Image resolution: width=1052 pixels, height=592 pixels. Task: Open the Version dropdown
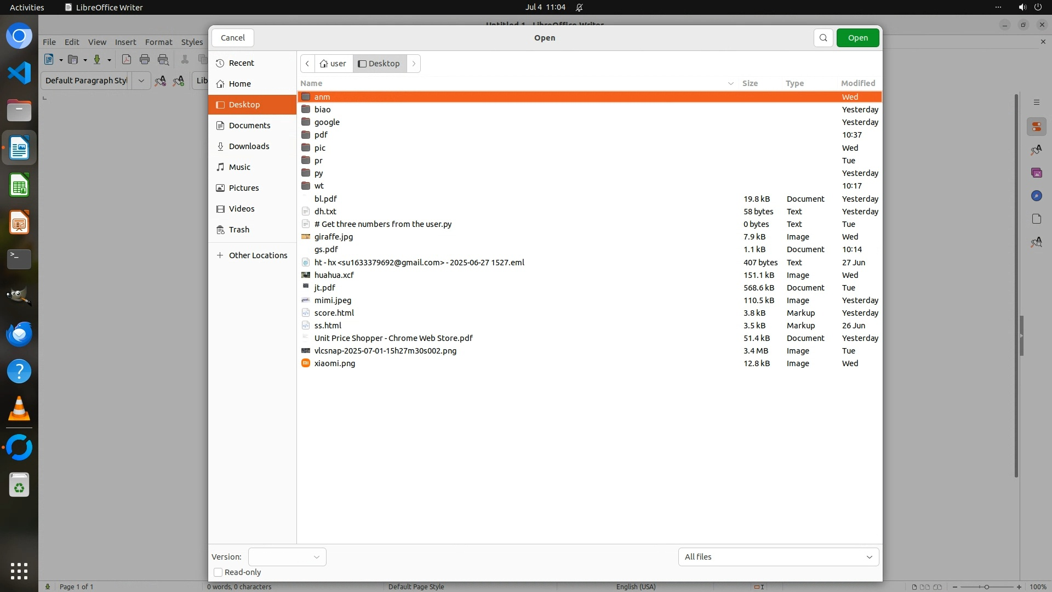(287, 557)
